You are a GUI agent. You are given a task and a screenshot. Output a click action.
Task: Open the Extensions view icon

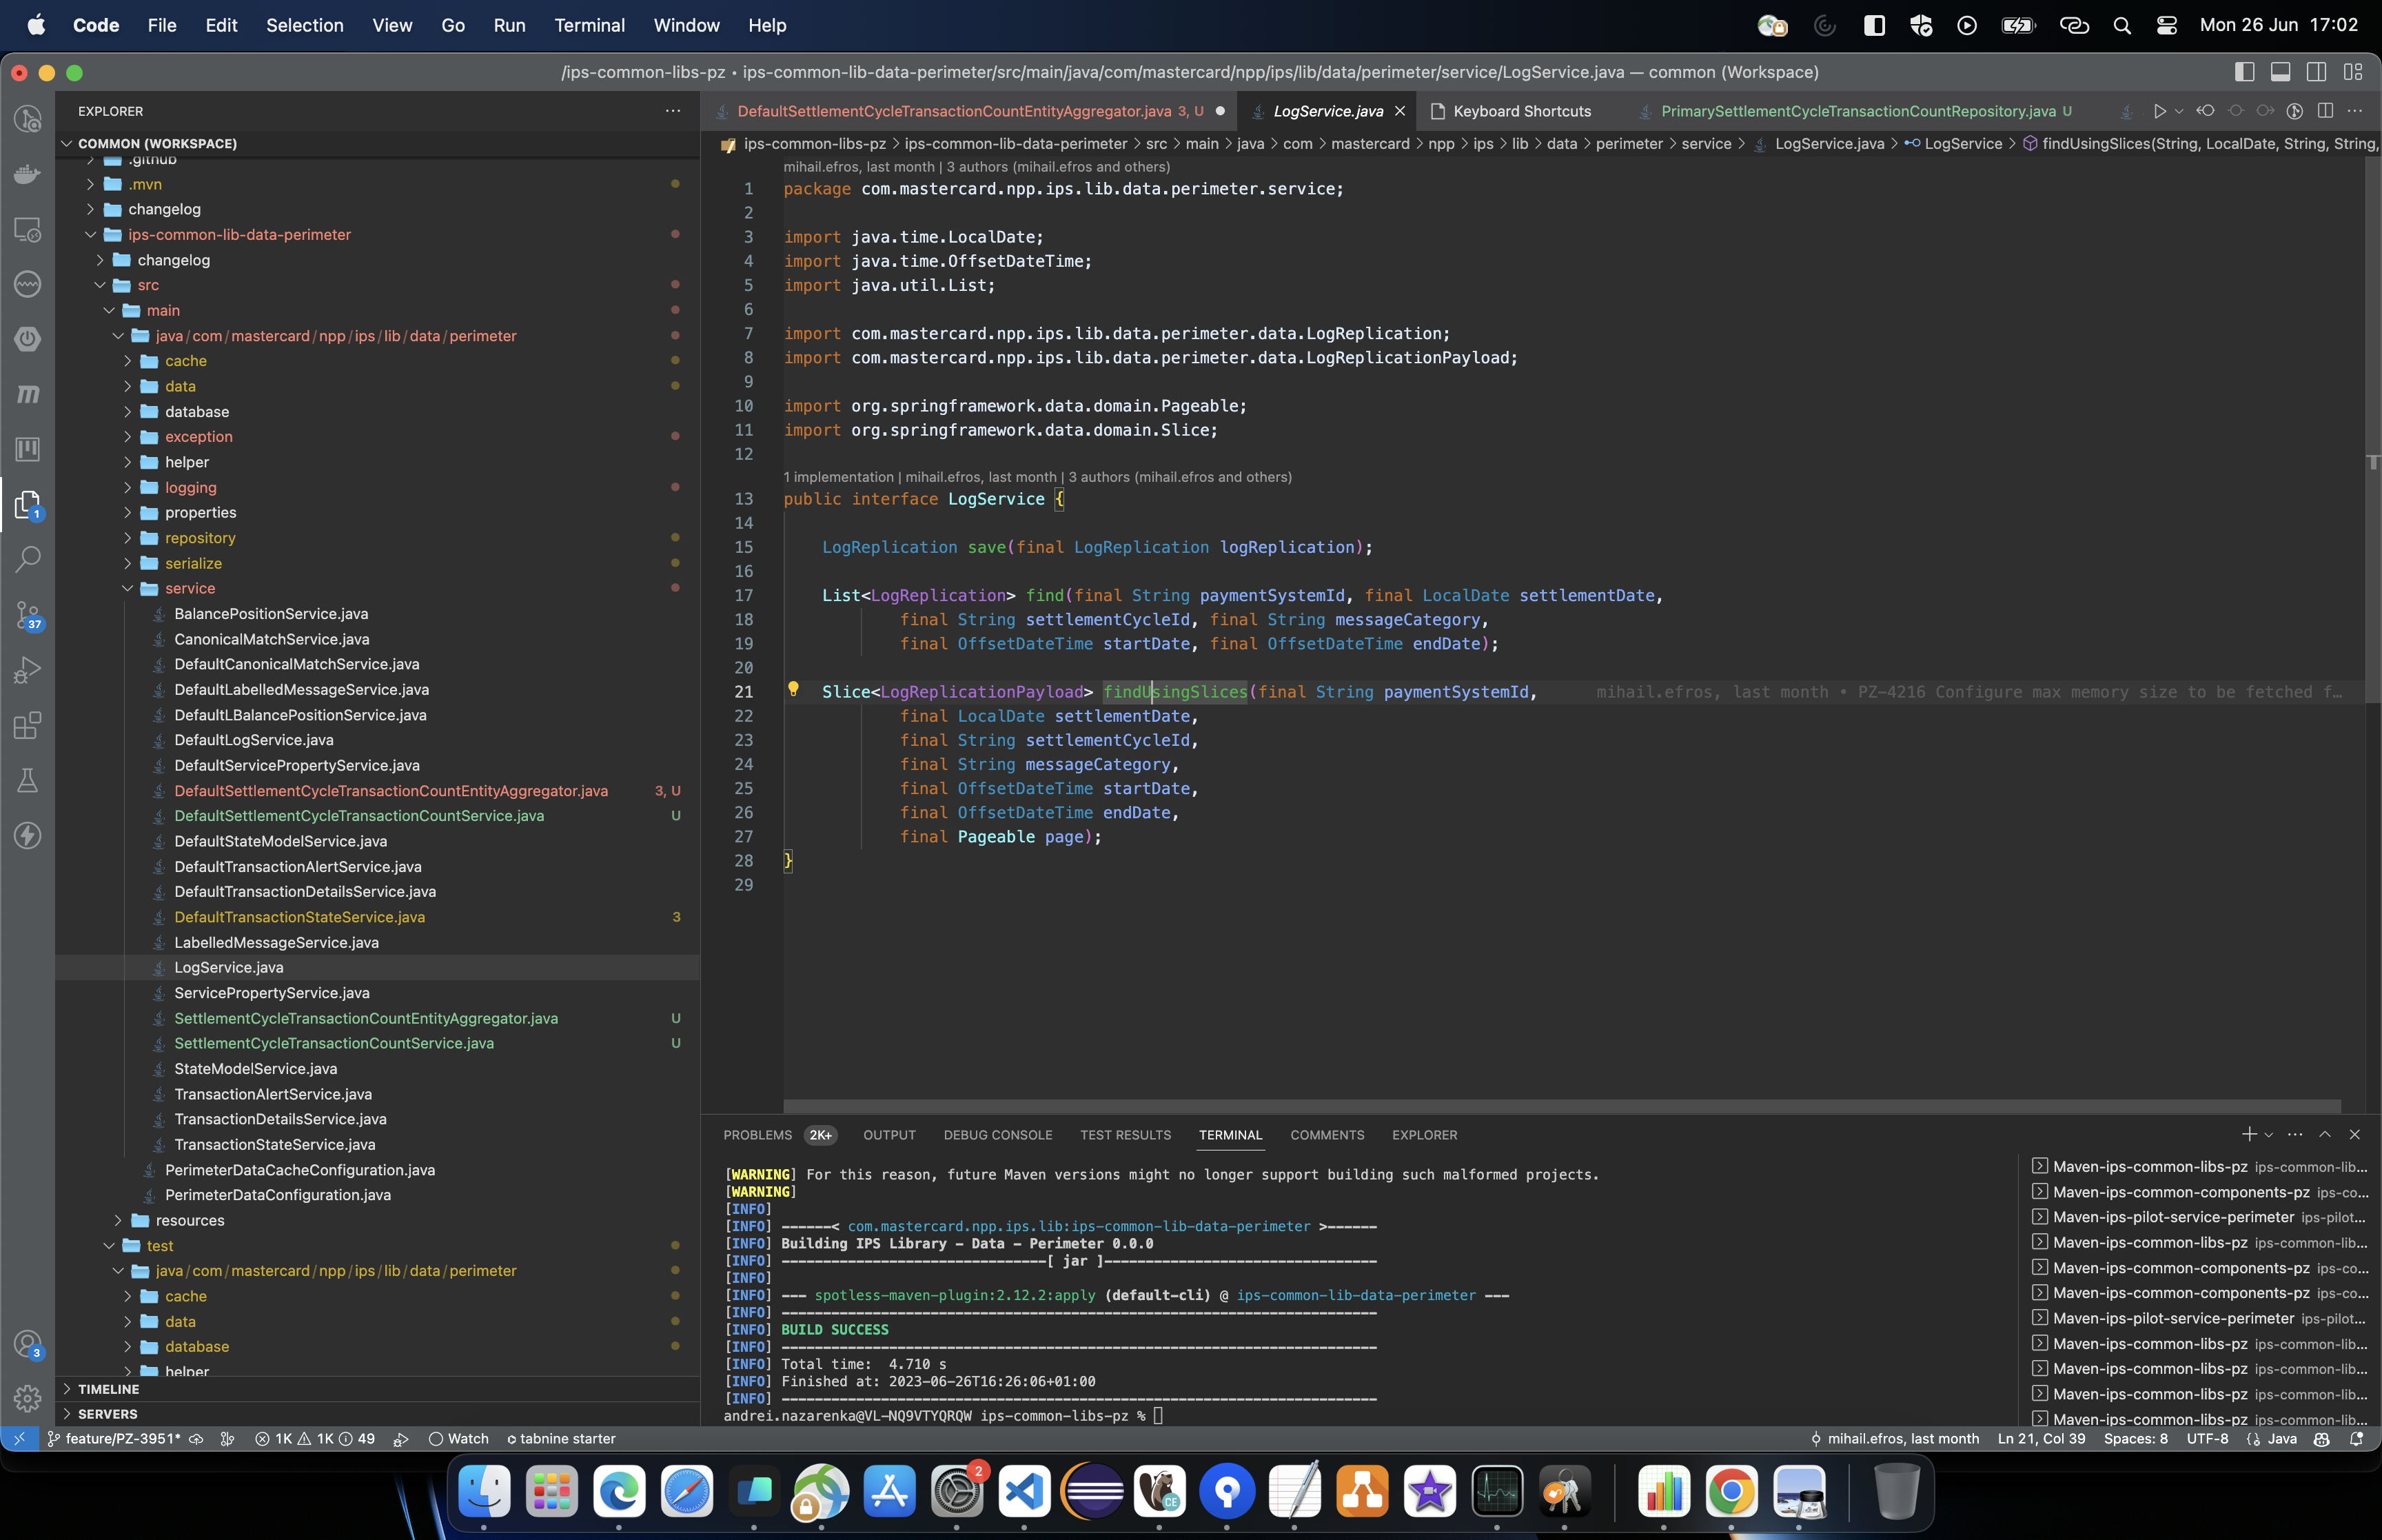pos(28,725)
